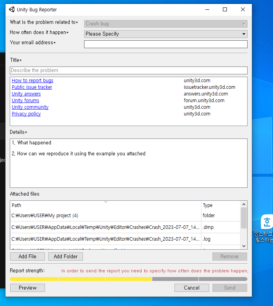
Task: Click the Title 'Describe the problem' field
Action: [129, 70]
